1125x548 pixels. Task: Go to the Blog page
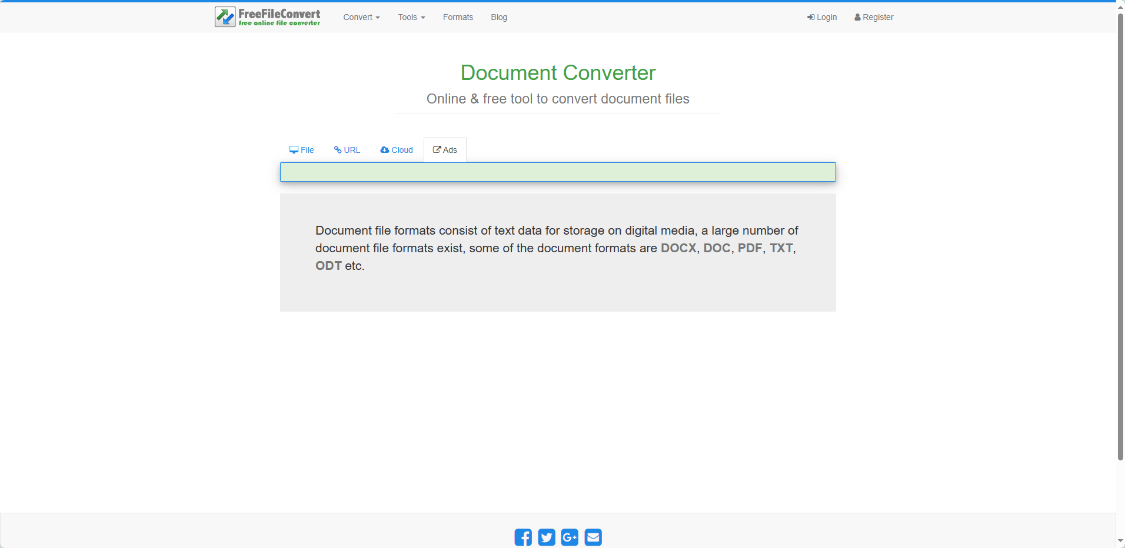tap(499, 17)
